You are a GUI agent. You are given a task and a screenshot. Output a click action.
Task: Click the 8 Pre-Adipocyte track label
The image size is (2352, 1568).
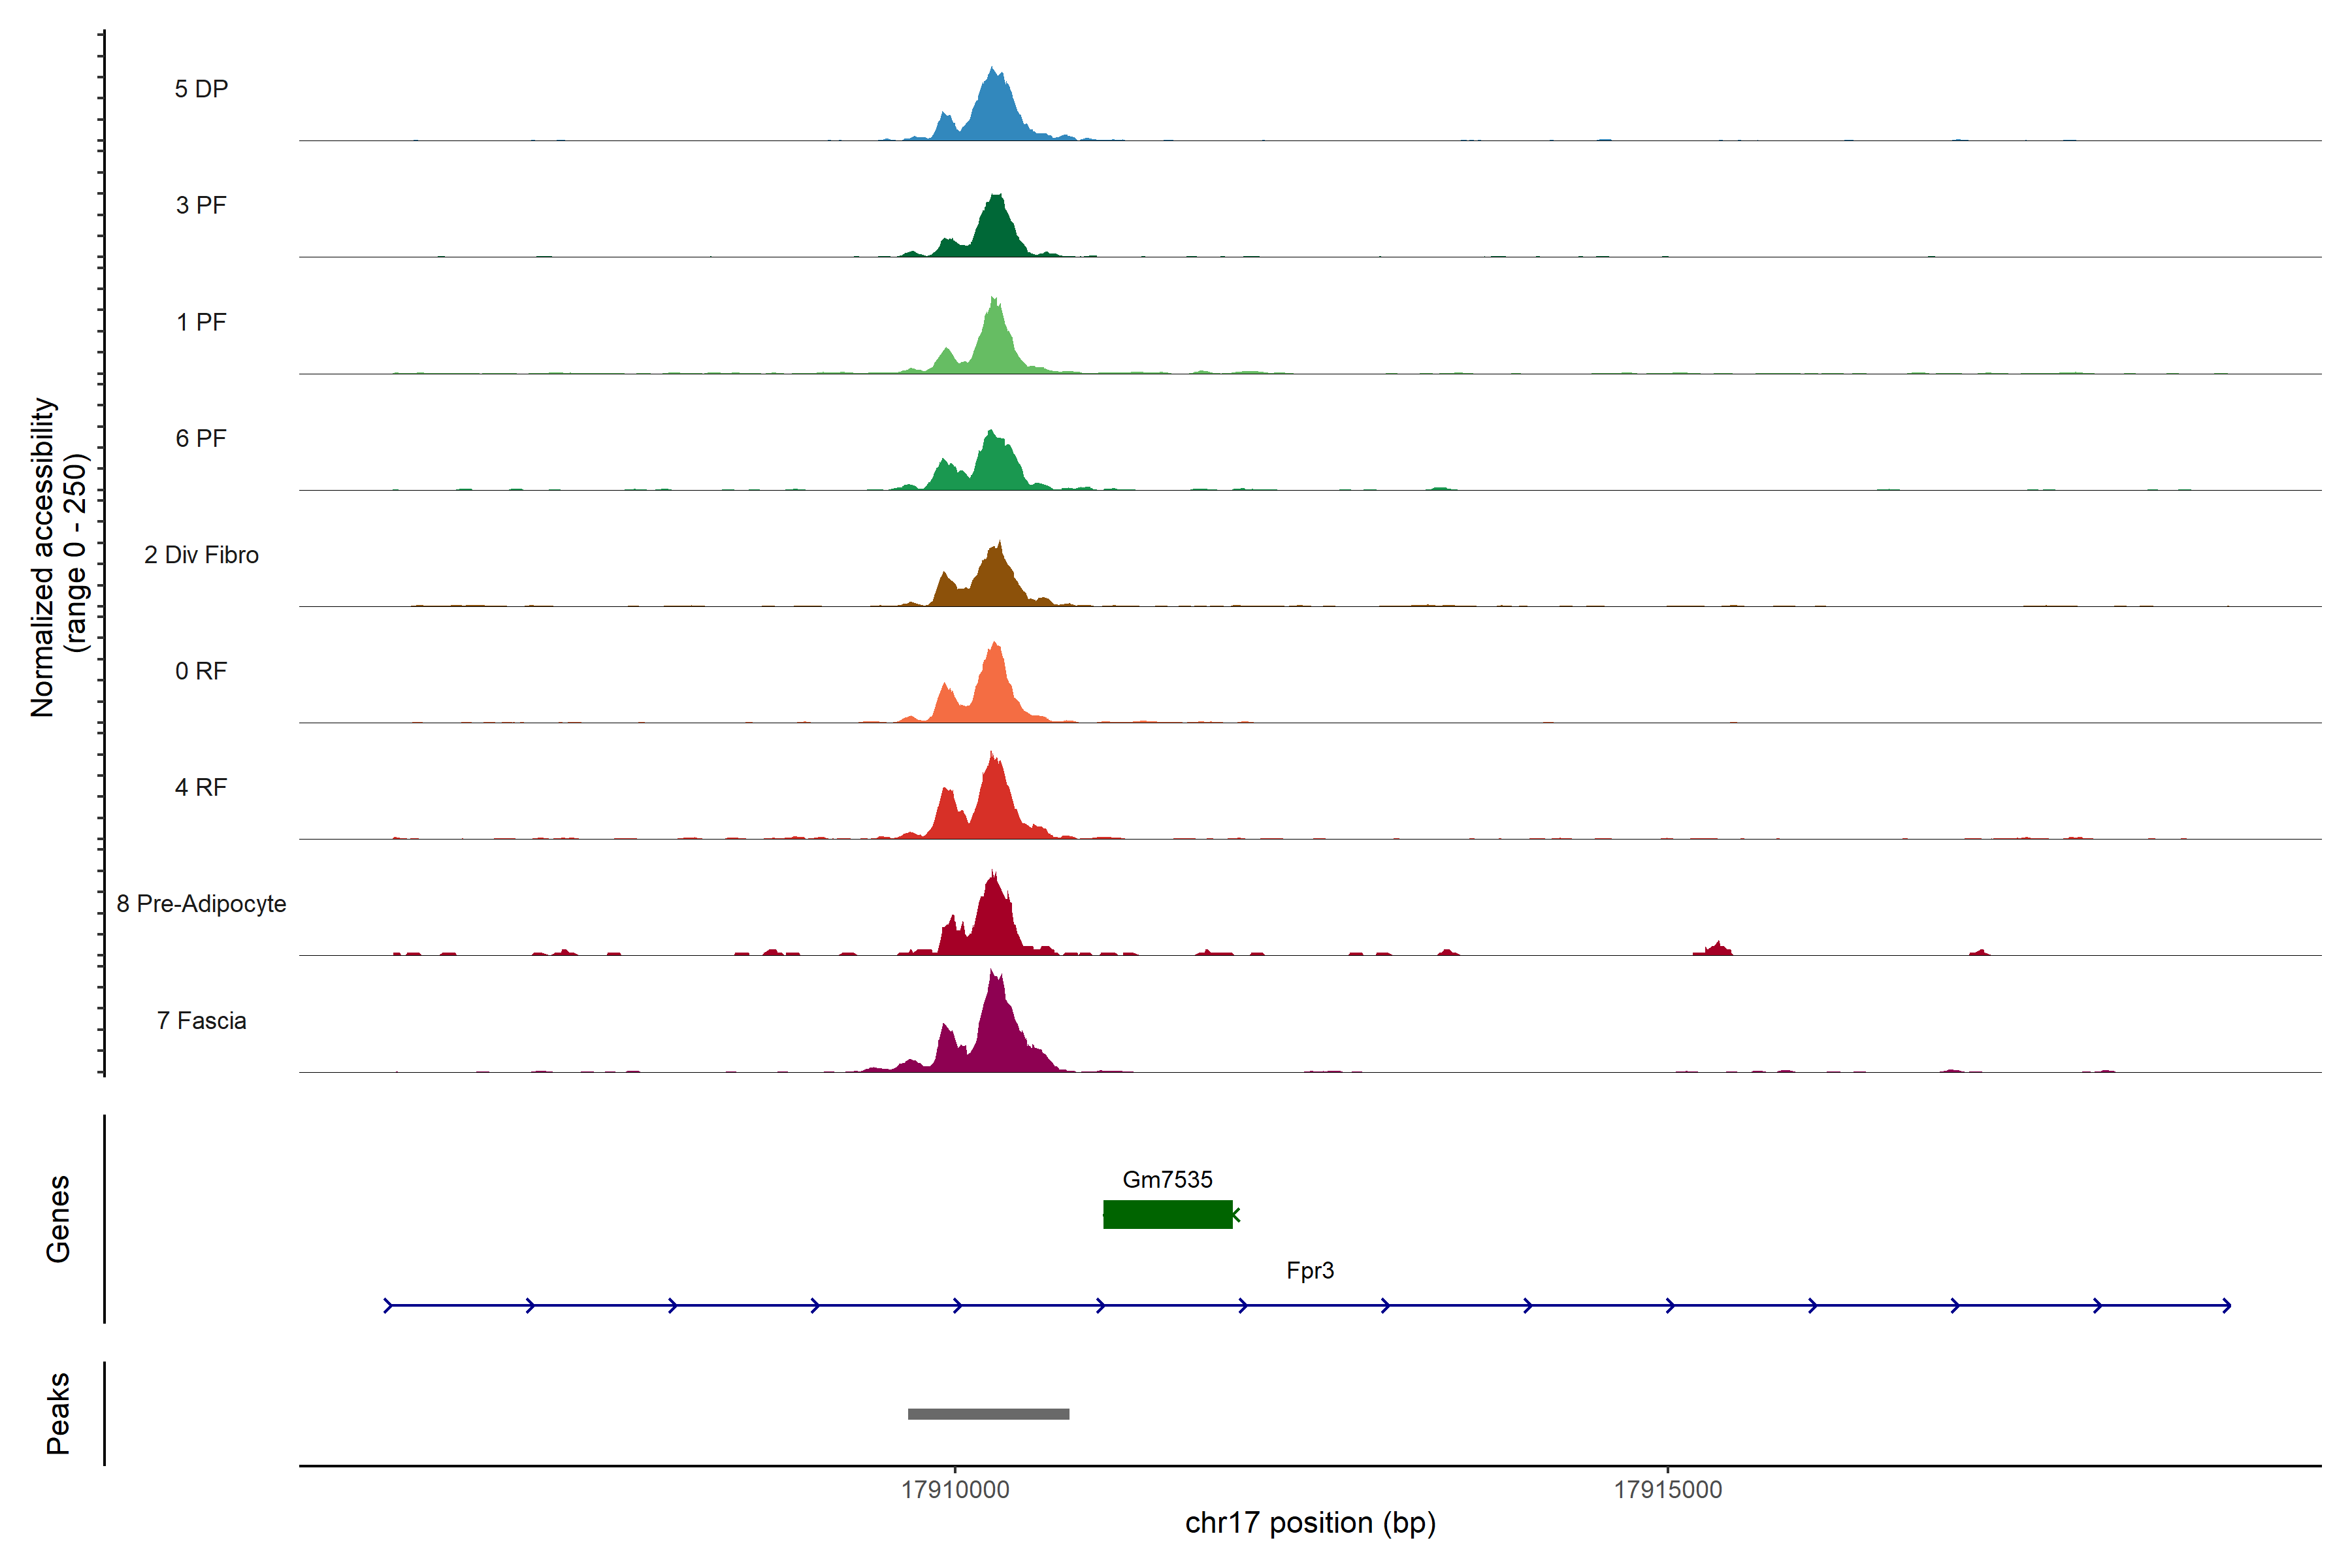click(201, 904)
